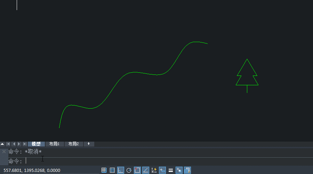Click the last status bar icon
313x174 pixels.
tap(187, 170)
